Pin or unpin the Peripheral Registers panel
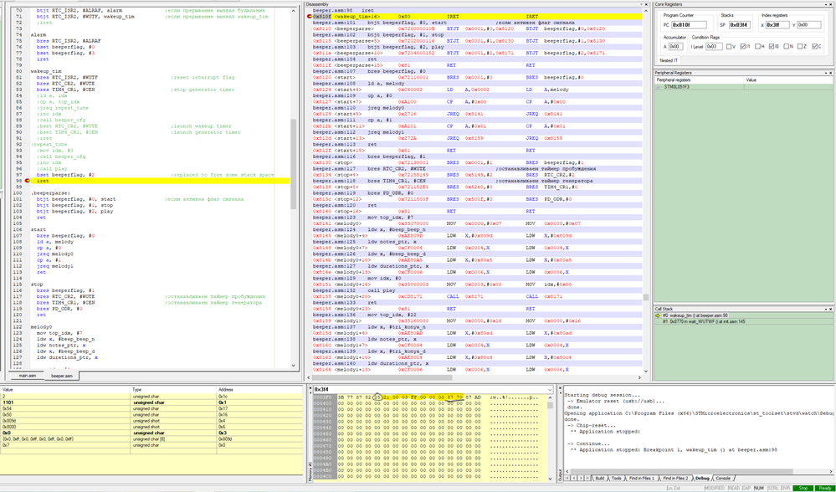This screenshot has width=836, height=492. click(825, 73)
